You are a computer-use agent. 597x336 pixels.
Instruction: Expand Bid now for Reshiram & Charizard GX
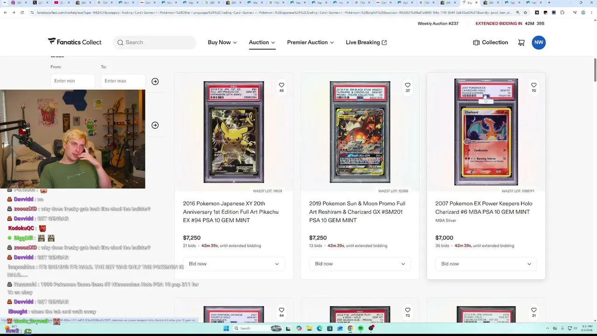(x=360, y=264)
